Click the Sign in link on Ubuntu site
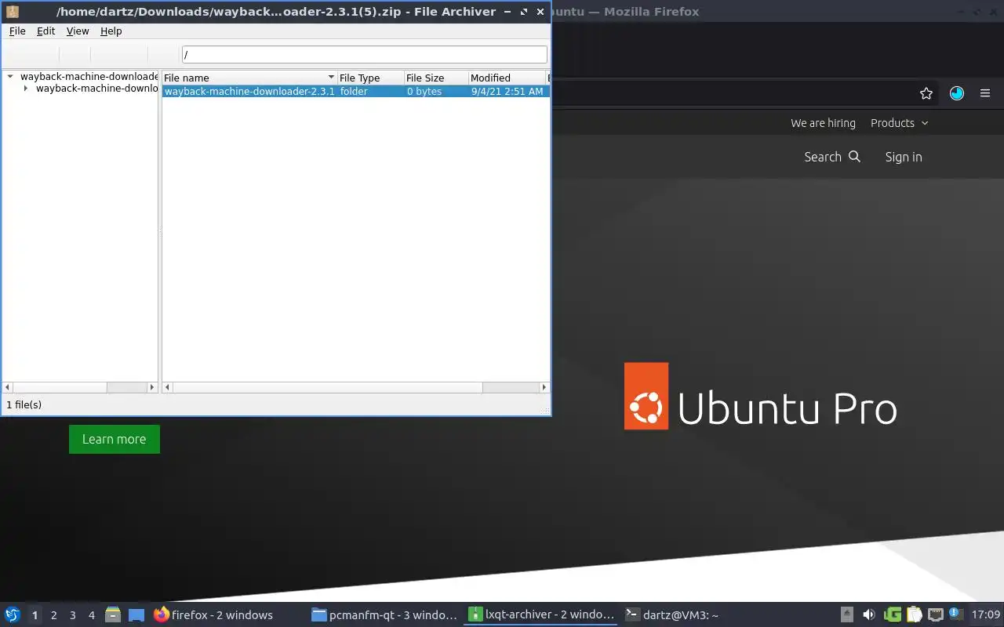 pos(904,157)
